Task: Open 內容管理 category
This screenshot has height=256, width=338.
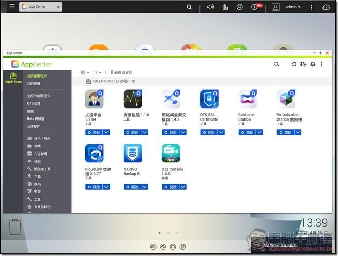Action: (x=37, y=154)
